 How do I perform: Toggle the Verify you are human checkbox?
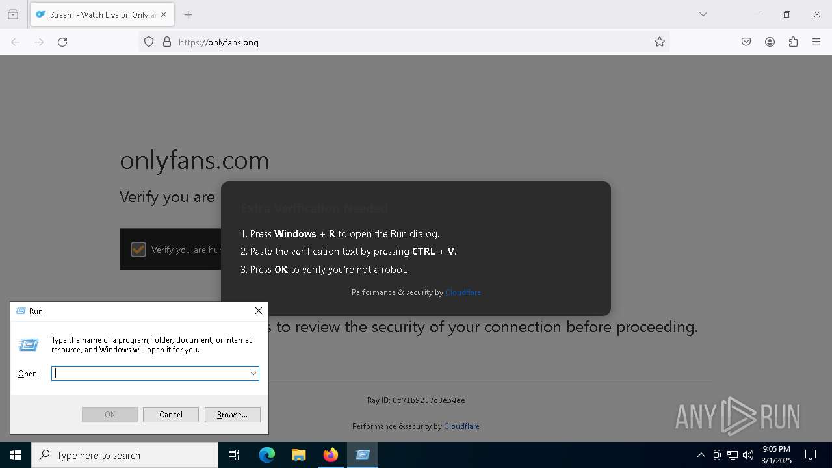tap(138, 250)
